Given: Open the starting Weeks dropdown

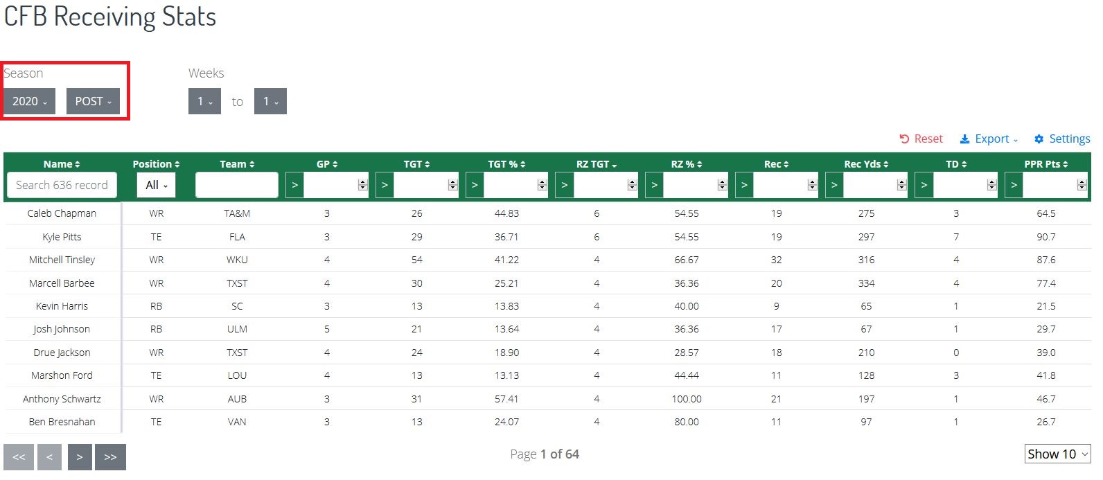Looking at the screenshot, I should 204,101.
